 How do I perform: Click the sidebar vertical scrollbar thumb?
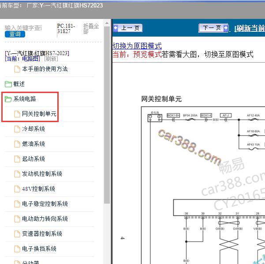(107, 115)
